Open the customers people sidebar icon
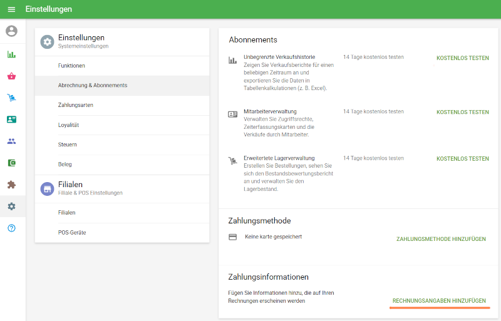501x321 pixels. click(11, 141)
